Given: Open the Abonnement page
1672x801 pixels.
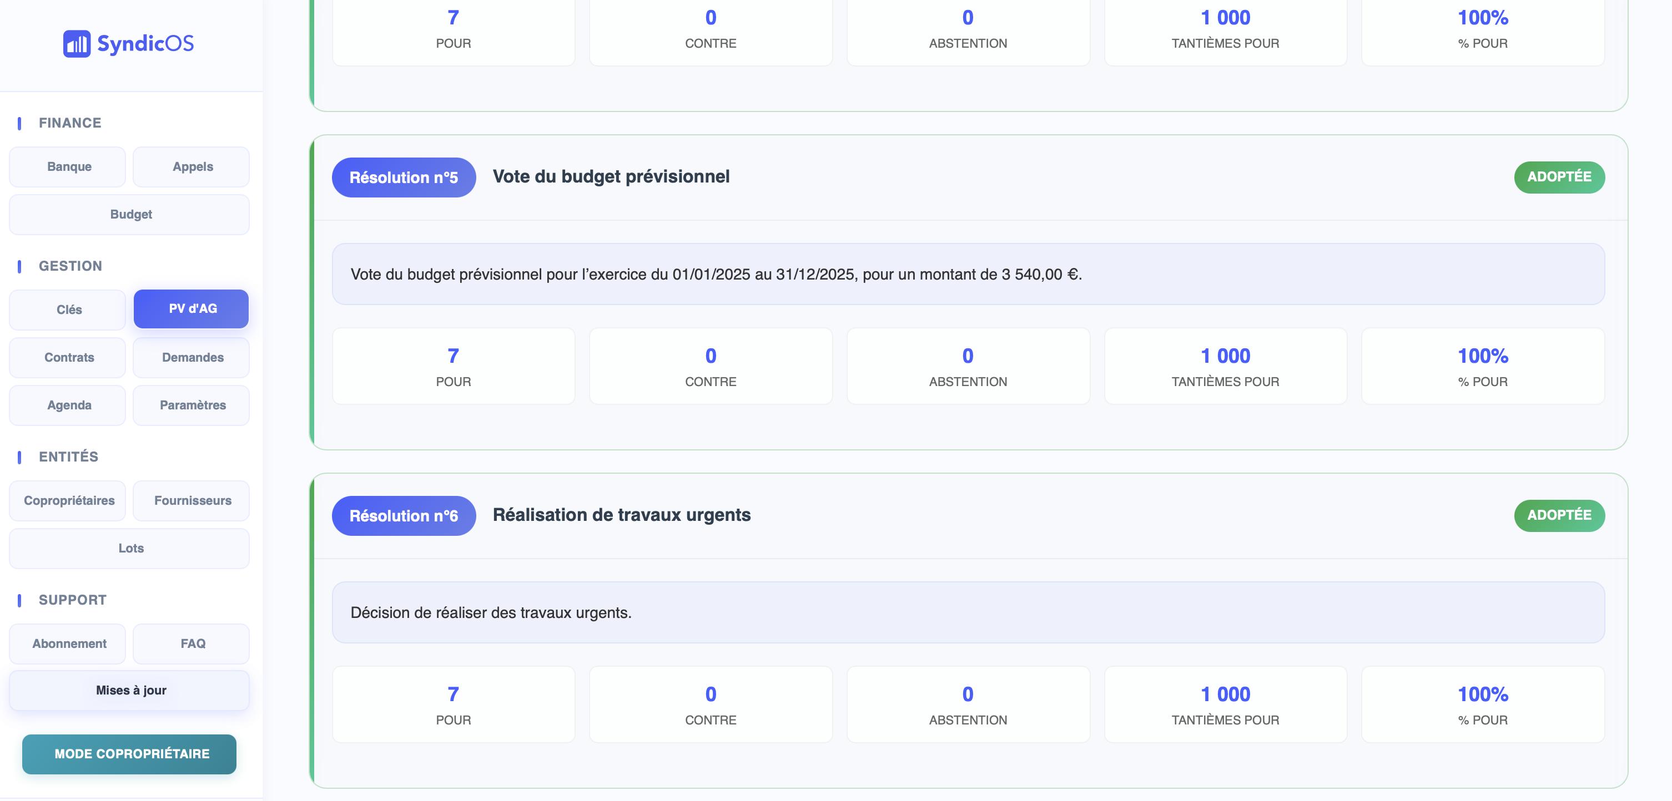Looking at the screenshot, I should [68, 644].
